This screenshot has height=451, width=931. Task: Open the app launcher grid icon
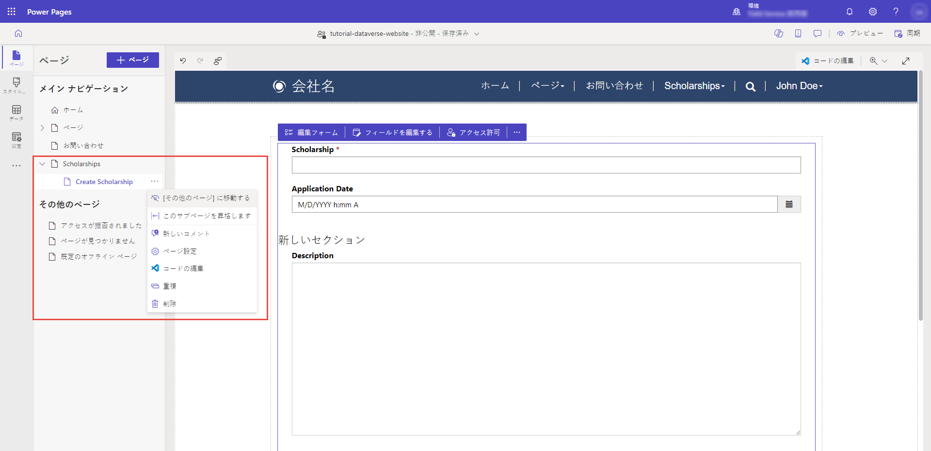11,12
